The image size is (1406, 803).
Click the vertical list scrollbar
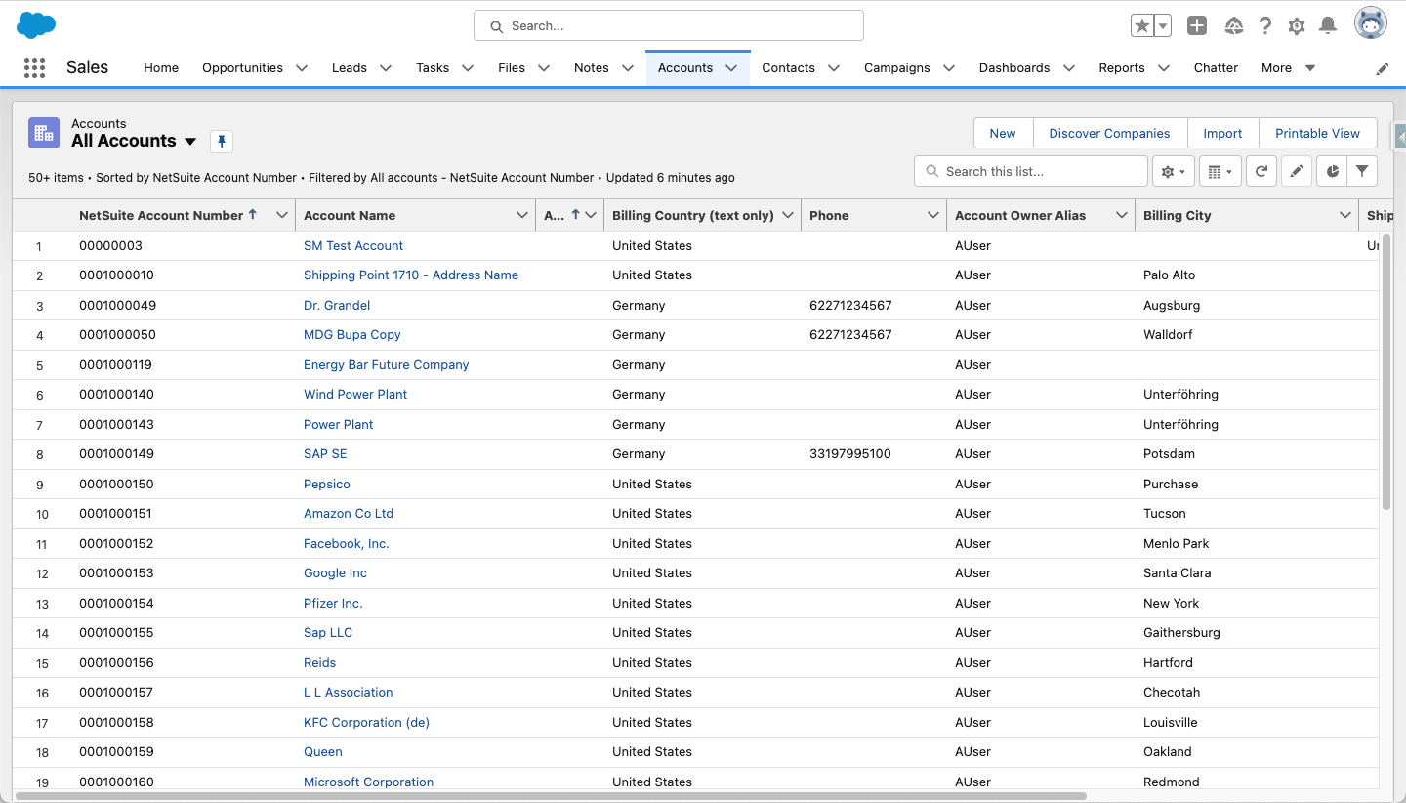[1386, 371]
